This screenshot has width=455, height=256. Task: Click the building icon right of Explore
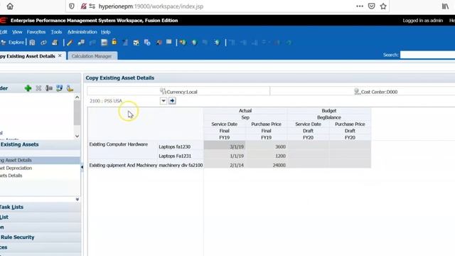coord(32,43)
